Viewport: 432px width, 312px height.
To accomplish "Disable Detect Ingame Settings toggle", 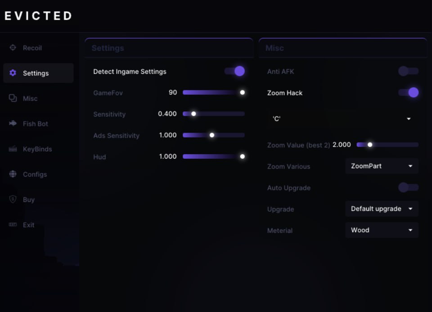I will tap(235, 71).
